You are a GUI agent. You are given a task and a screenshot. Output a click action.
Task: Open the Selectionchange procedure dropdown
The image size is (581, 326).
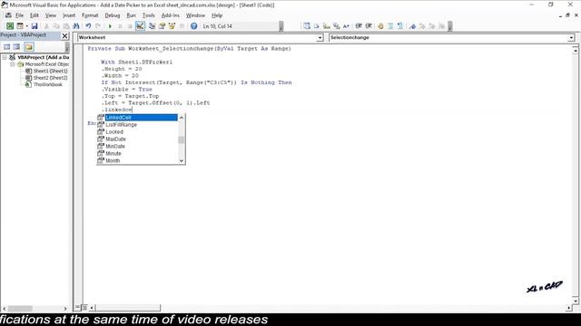(x=571, y=38)
